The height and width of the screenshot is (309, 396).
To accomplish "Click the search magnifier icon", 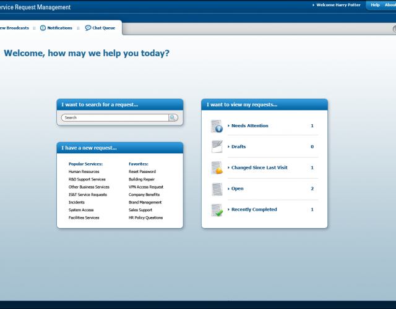I will [x=173, y=117].
